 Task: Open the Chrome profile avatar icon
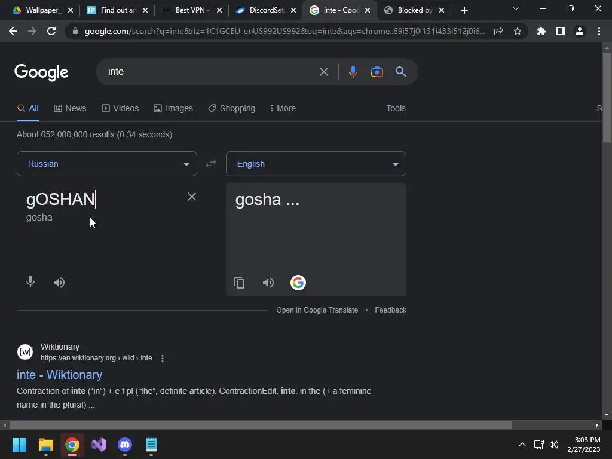coord(580,31)
